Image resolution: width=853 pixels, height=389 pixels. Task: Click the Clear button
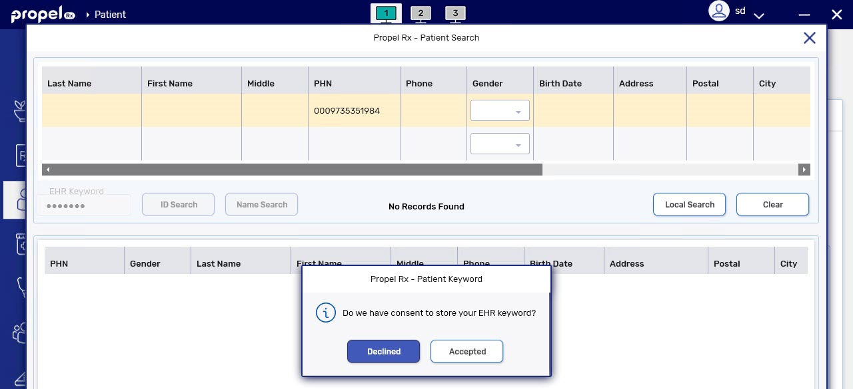(x=772, y=205)
